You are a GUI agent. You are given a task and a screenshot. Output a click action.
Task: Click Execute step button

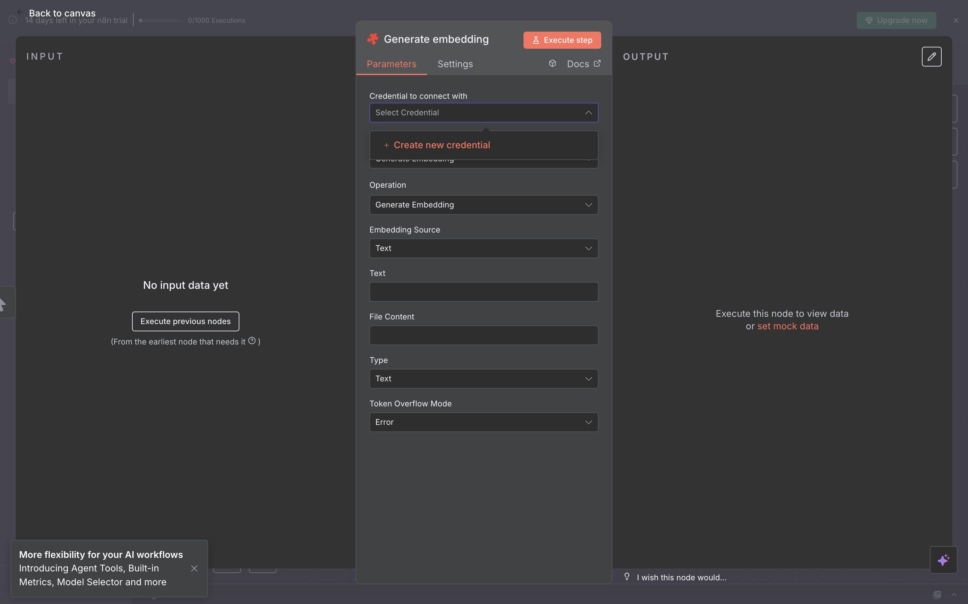click(562, 40)
